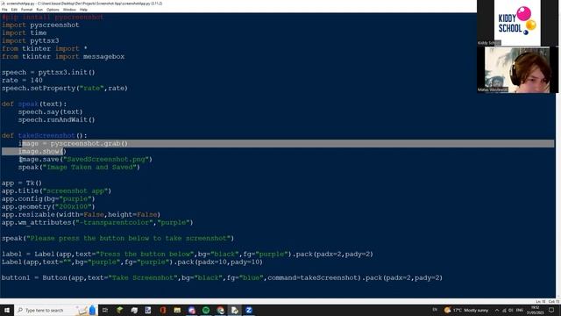The height and width of the screenshot is (316, 561).
Task: Click the 'app = Tk()' line
Action: 22,183
